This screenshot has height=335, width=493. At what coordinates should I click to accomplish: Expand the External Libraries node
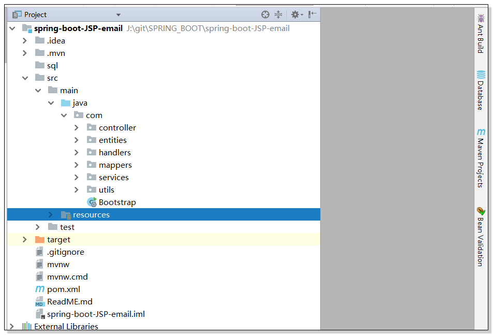(11, 326)
